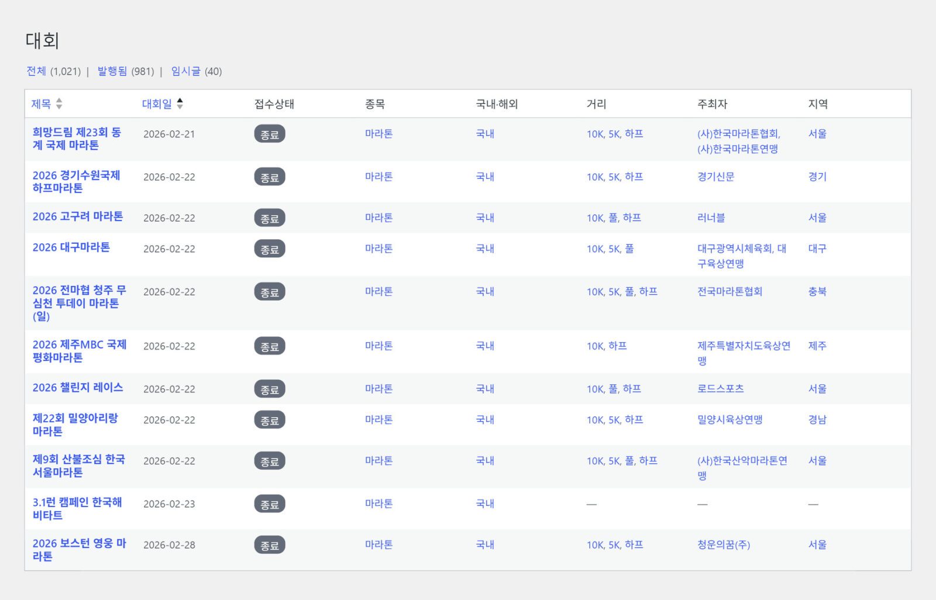Viewport: 936px width, 600px height.
Task: Open 3.1런 캠페인 한국해비타트 entry
Action: point(77,509)
